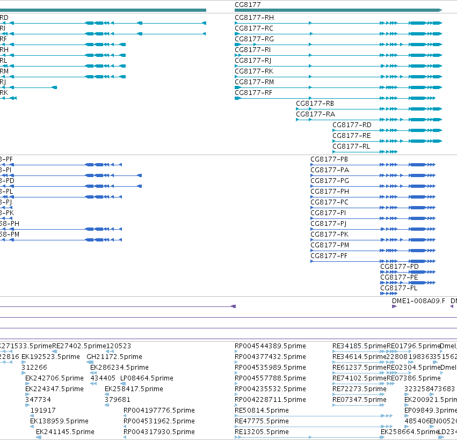This screenshot has width=457, height=440.
Task: Open the EK224347.5prime EST label
Action: 54,389
